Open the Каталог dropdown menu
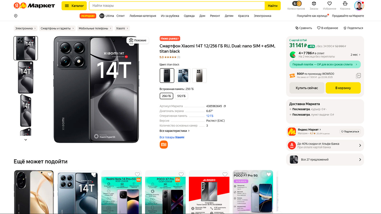 pyautogui.click(x=74, y=6)
